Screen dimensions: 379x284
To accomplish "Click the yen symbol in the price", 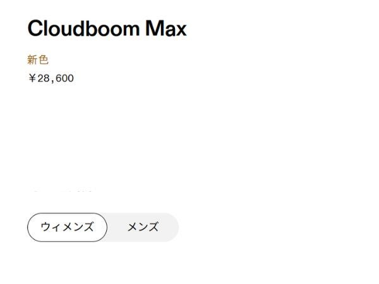I will [32, 79].
